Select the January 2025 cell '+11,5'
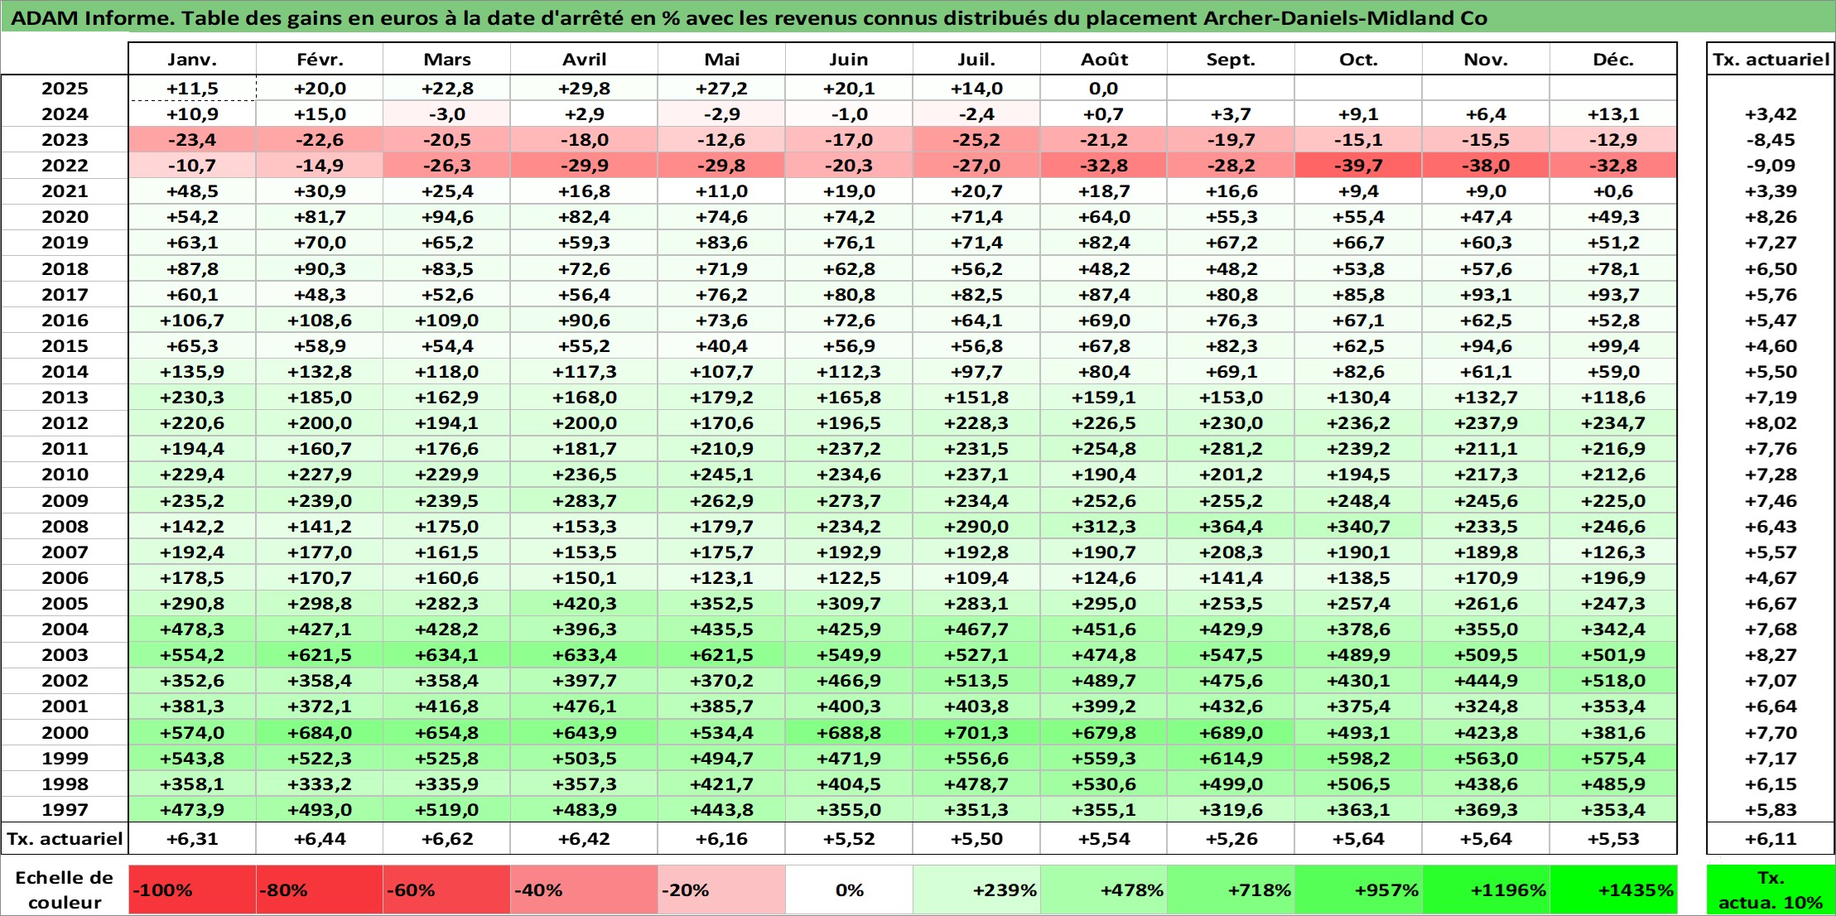The height and width of the screenshot is (916, 1836). pos(192,89)
